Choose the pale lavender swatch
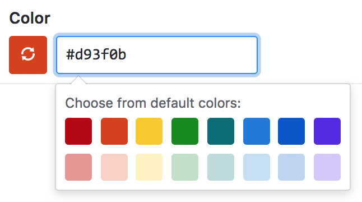The width and height of the screenshot is (362, 202). (x=327, y=167)
